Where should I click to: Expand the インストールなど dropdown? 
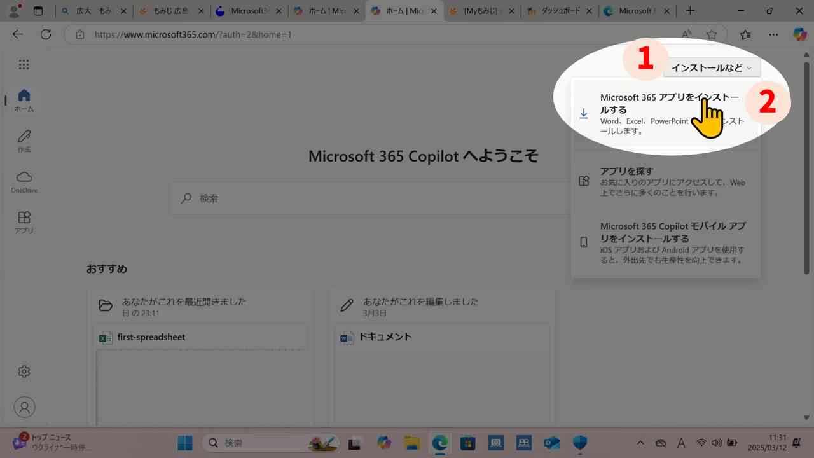point(712,67)
